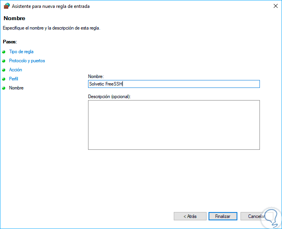The height and width of the screenshot is (229, 282).
Task: Click green bullet beside Nombre step
Action: click(4, 88)
